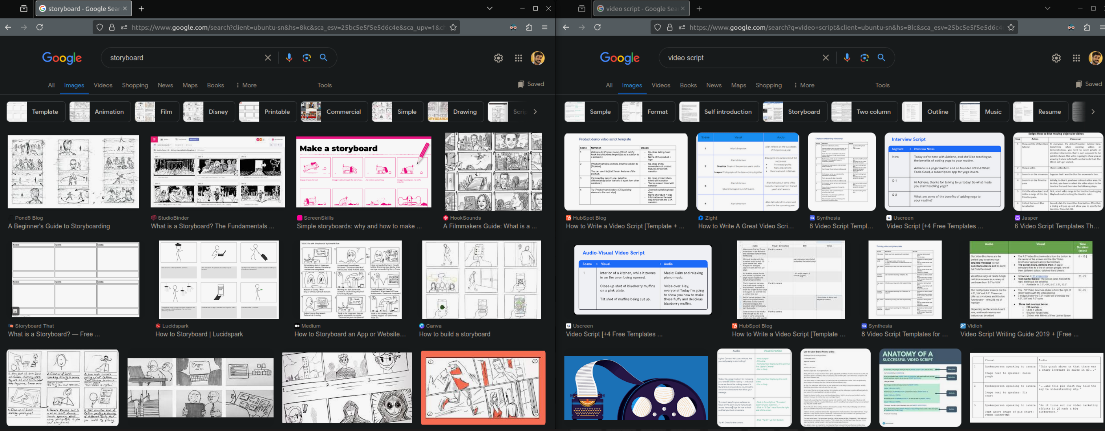Open list all tabs dropdown in storyboard window

pyautogui.click(x=489, y=8)
